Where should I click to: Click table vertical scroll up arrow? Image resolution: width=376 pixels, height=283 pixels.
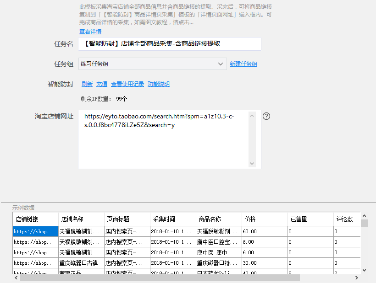coord(364,216)
